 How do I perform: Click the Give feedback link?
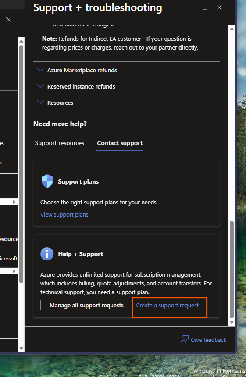click(x=208, y=340)
